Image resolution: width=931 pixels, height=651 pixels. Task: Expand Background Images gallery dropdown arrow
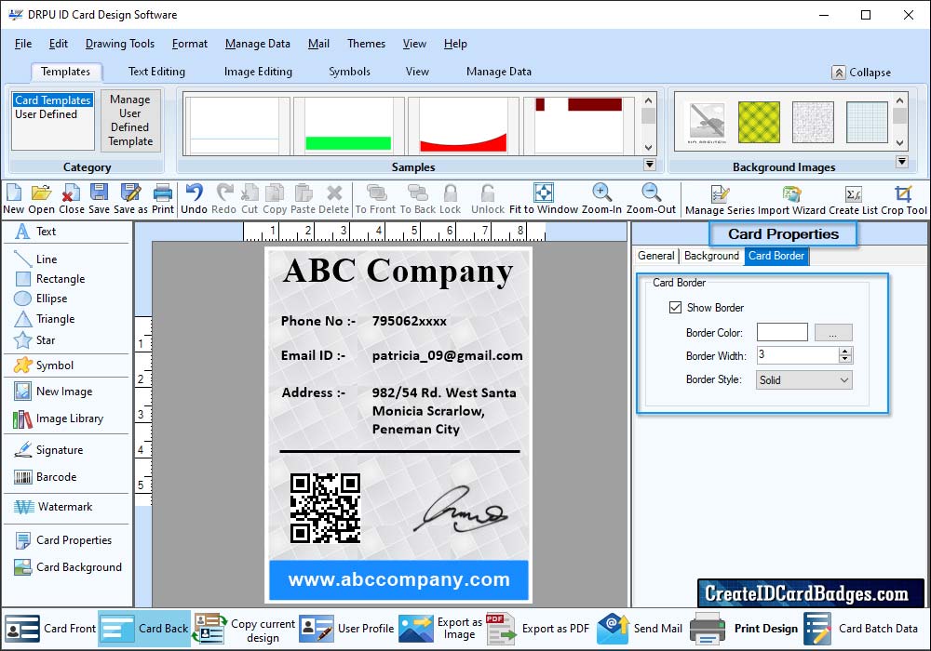pos(902,162)
